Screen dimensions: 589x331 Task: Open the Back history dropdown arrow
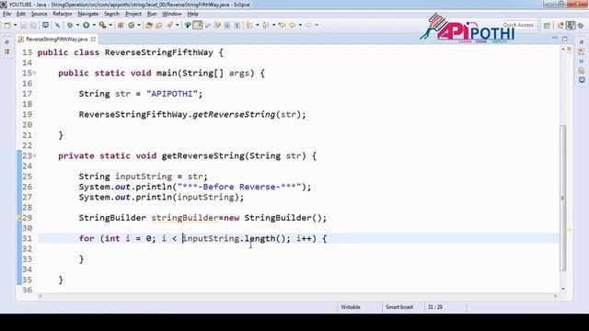pos(300,25)
